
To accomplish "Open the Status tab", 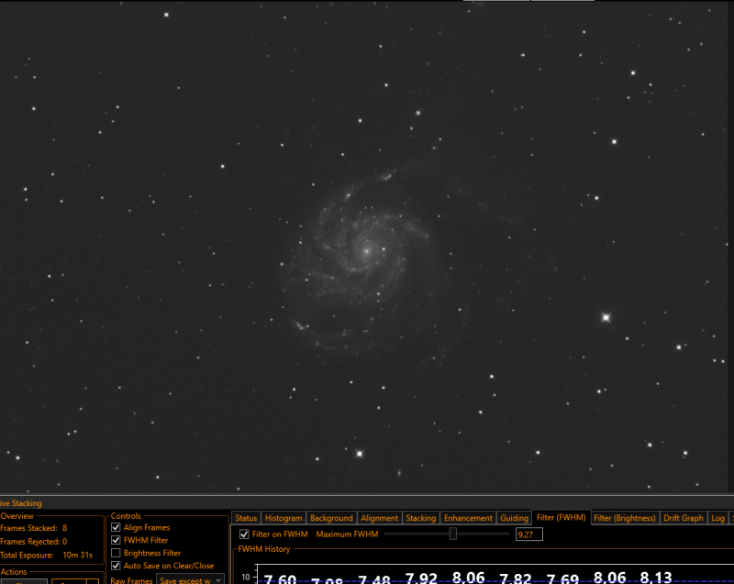I will click(246, 518).
